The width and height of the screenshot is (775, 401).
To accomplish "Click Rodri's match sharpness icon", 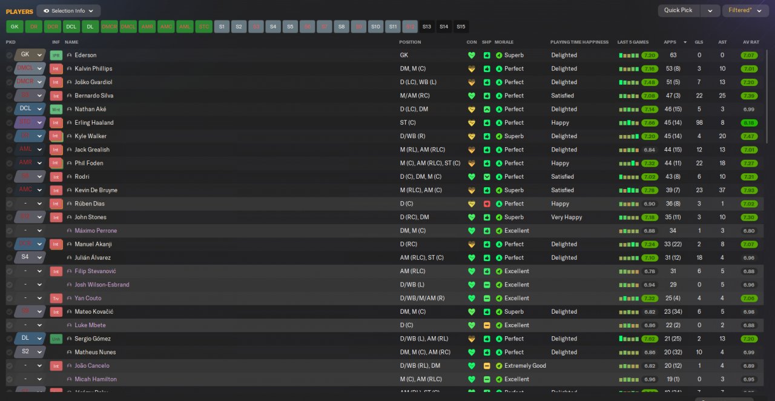I will click(487, 177).
